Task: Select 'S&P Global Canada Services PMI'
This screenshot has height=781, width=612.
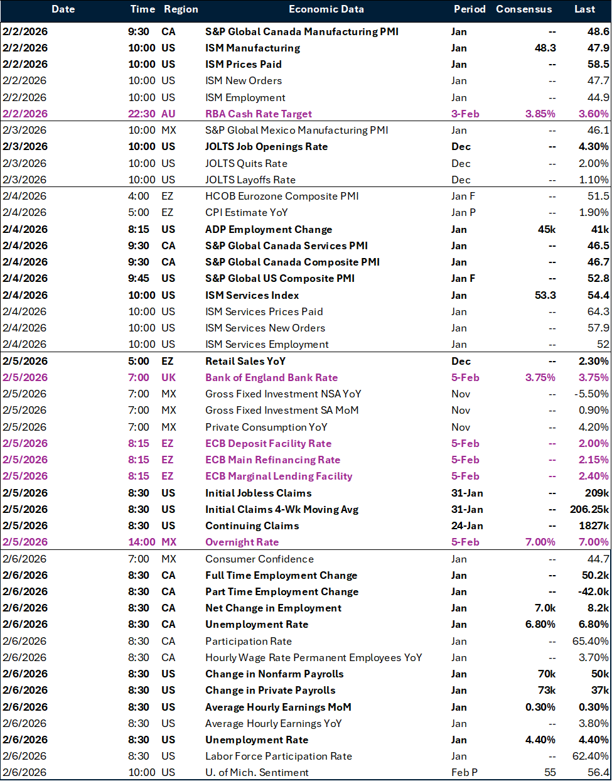Action: [286, 245]
